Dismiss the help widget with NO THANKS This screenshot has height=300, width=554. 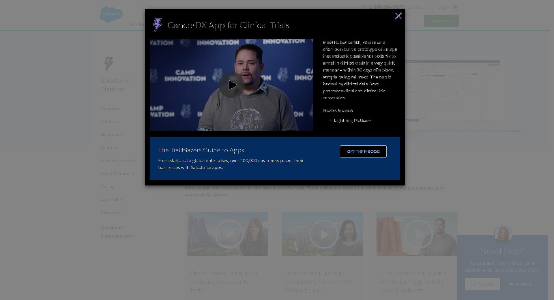coord(522,284)
